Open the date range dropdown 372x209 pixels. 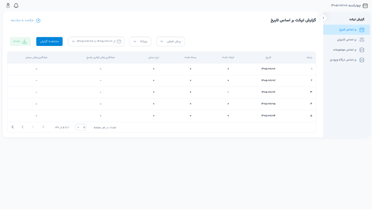pyautogui.click(x=96, y=41)
